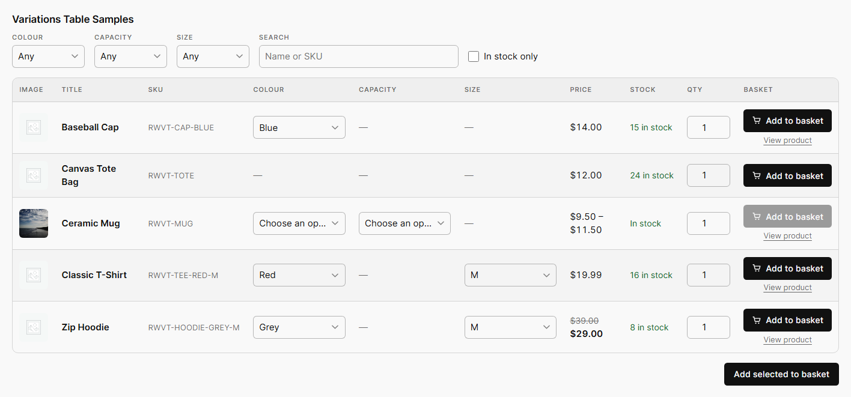
Task: Click the Variations Table Samples heading
Action: (73, 19)
